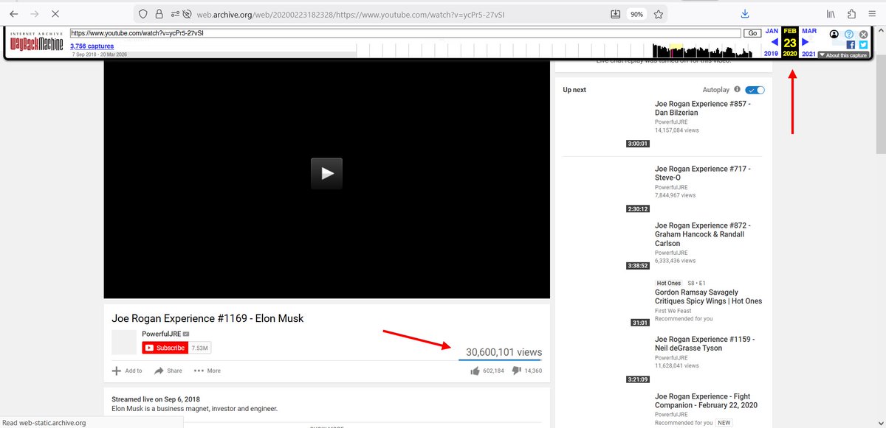Click the PowerfulJRE channel avatar
886x428 pixels.
click(124, 342)
